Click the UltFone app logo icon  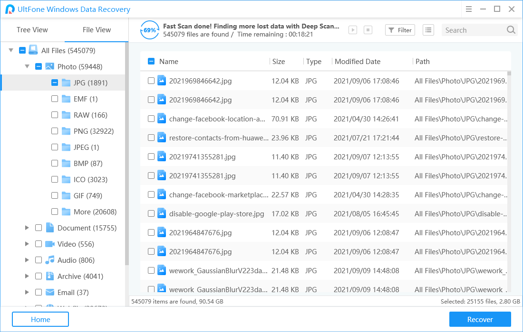(x=10, y=9)
